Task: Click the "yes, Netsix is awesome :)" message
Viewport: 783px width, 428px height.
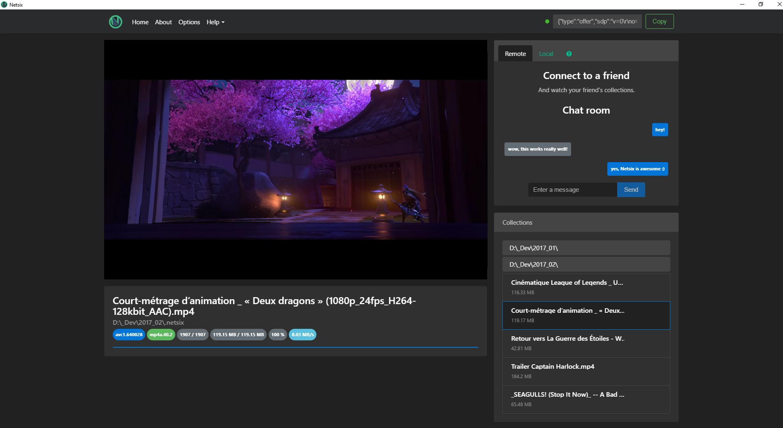Action: 637,169
